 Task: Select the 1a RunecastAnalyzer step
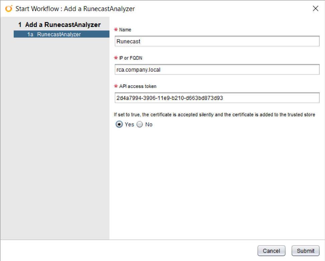[61, 34]
